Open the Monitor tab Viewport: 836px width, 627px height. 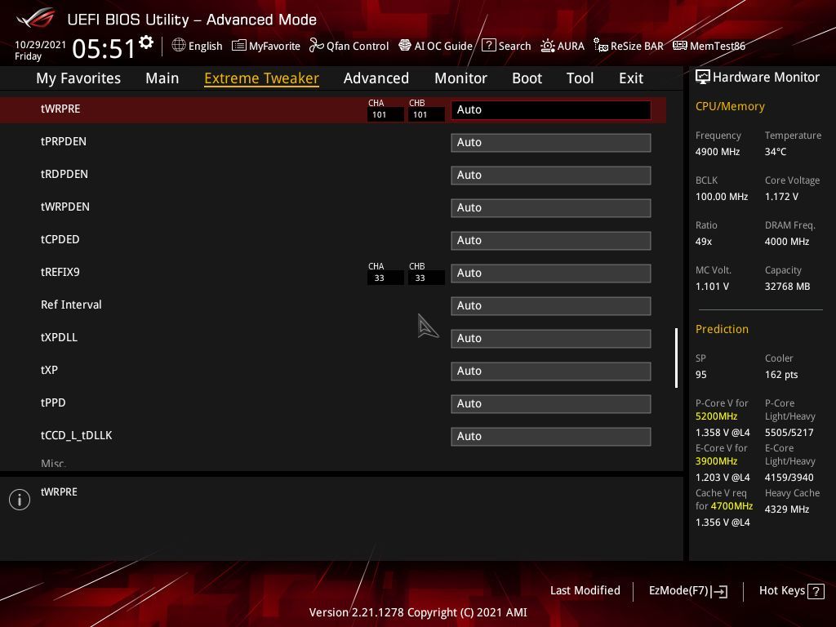pos(460,78)
